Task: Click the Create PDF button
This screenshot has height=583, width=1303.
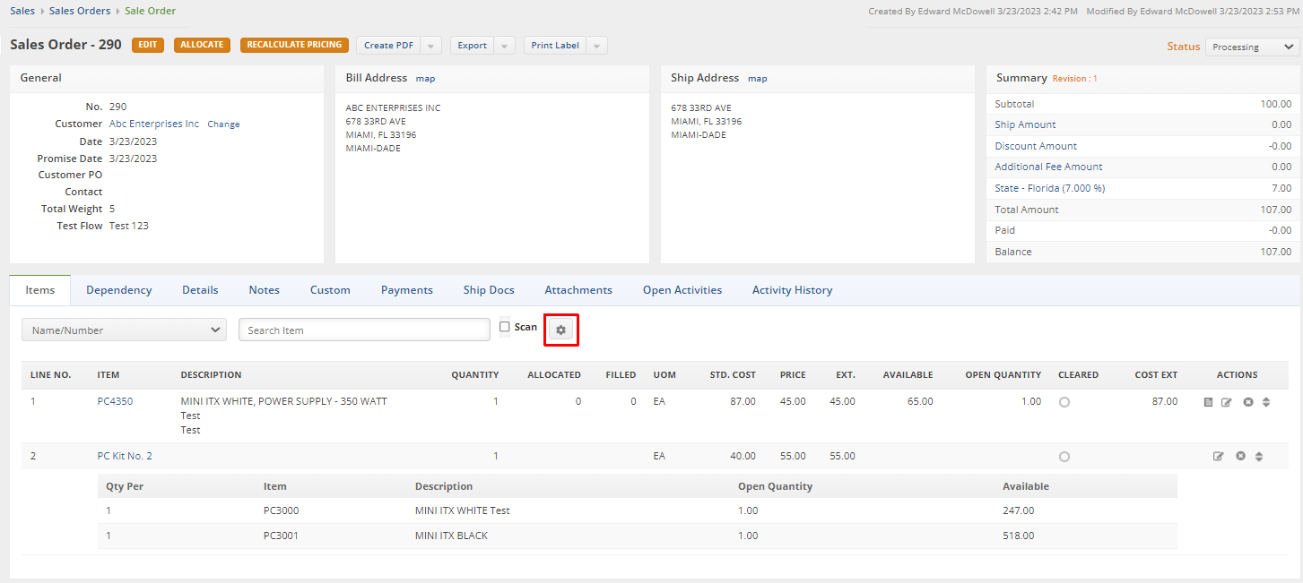Action: (389, 46)
